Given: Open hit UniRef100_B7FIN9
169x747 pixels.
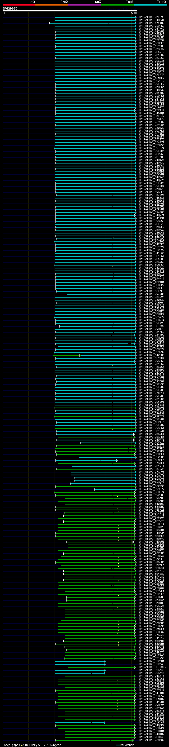Looking at the screenshot, I should click(x=151, y=23).
